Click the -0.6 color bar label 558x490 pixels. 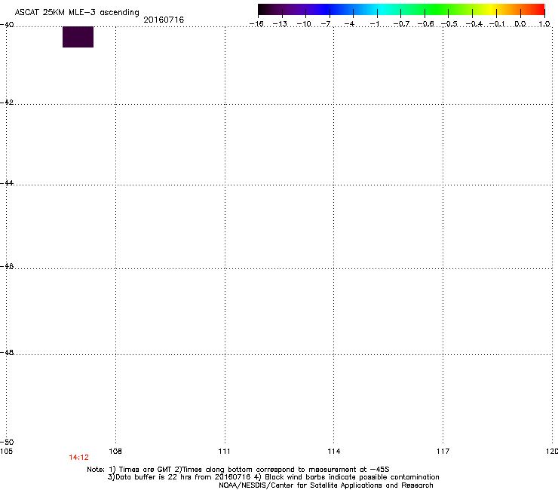[425, 24]
